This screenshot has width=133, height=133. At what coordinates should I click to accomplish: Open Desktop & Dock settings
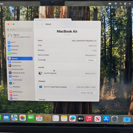coord(17,73)
